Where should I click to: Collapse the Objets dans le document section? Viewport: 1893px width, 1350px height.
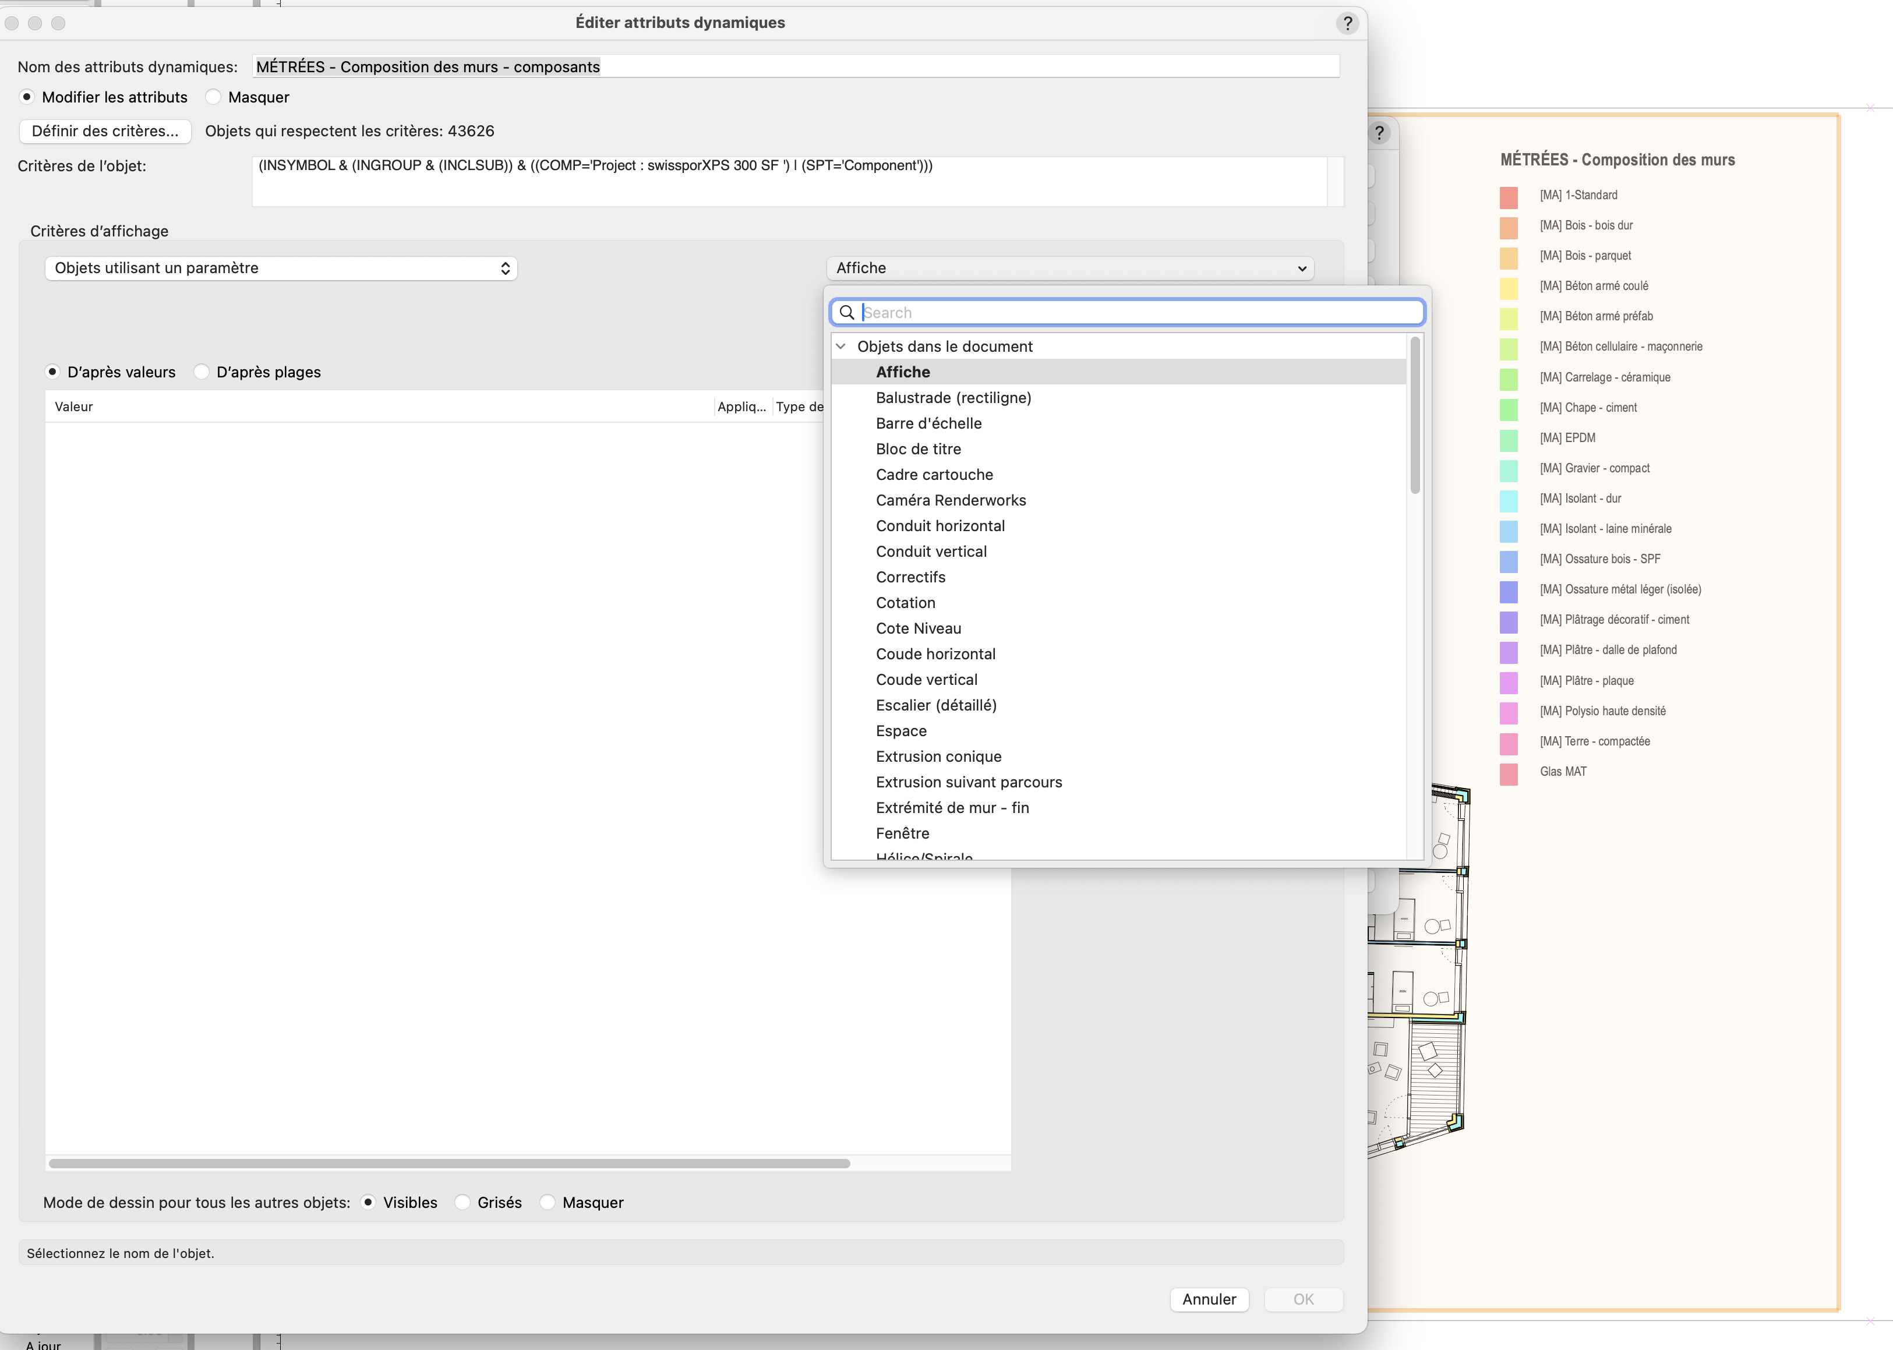pos(841,347)
